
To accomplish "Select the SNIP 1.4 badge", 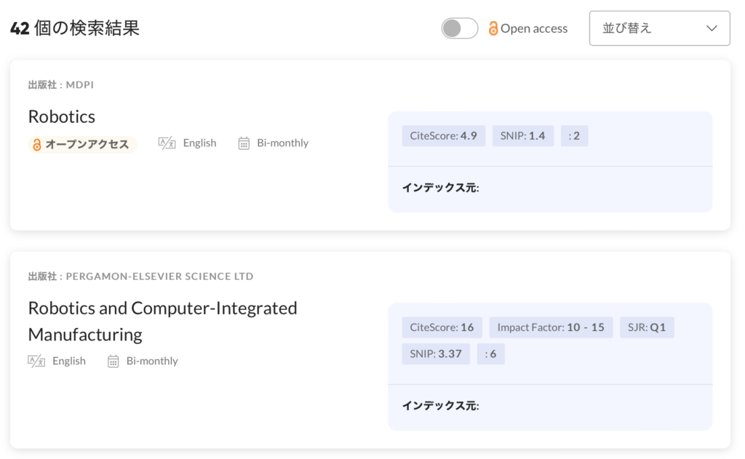I will [522, 136].
